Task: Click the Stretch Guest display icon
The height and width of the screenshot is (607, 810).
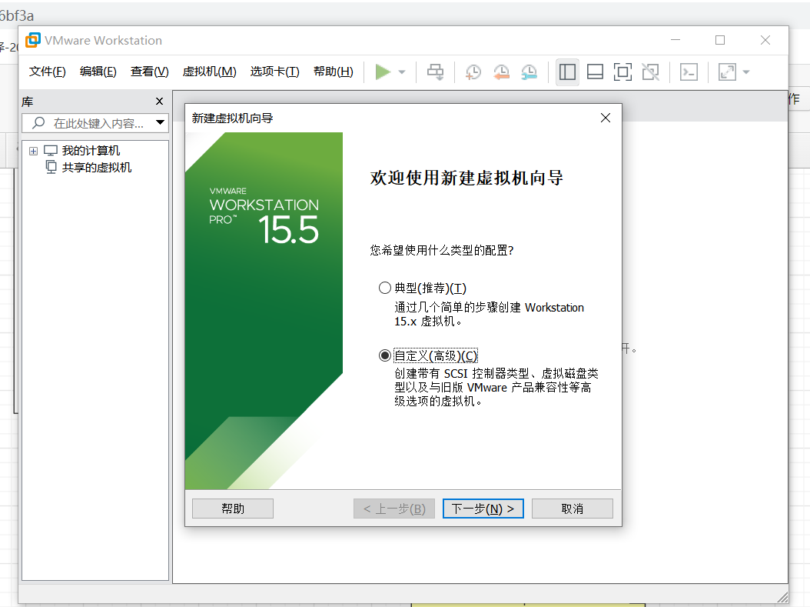Action: 727,72
